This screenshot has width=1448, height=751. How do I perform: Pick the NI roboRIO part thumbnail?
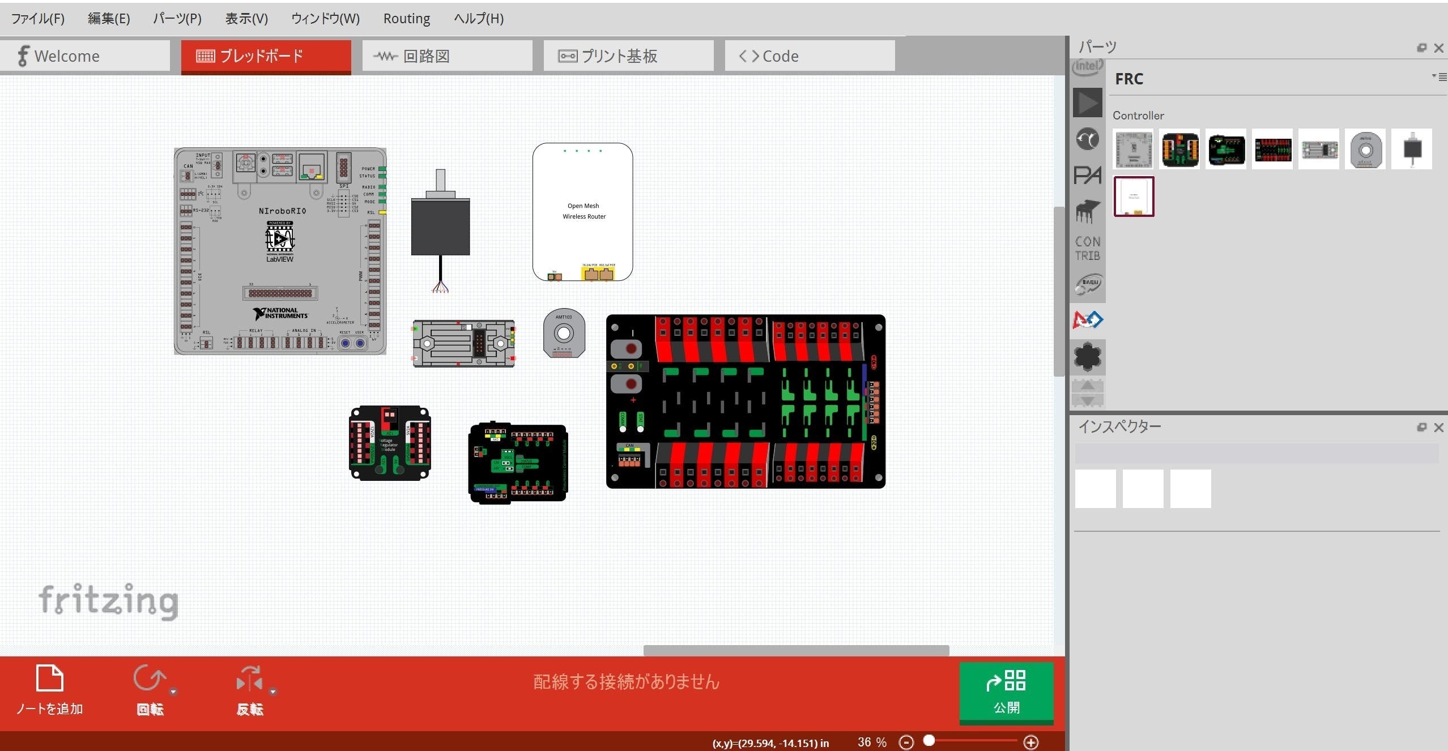click(x=1133, y=150)
